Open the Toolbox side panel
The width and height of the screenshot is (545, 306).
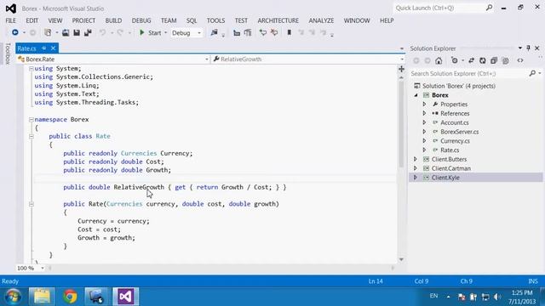tap(8, 54)
